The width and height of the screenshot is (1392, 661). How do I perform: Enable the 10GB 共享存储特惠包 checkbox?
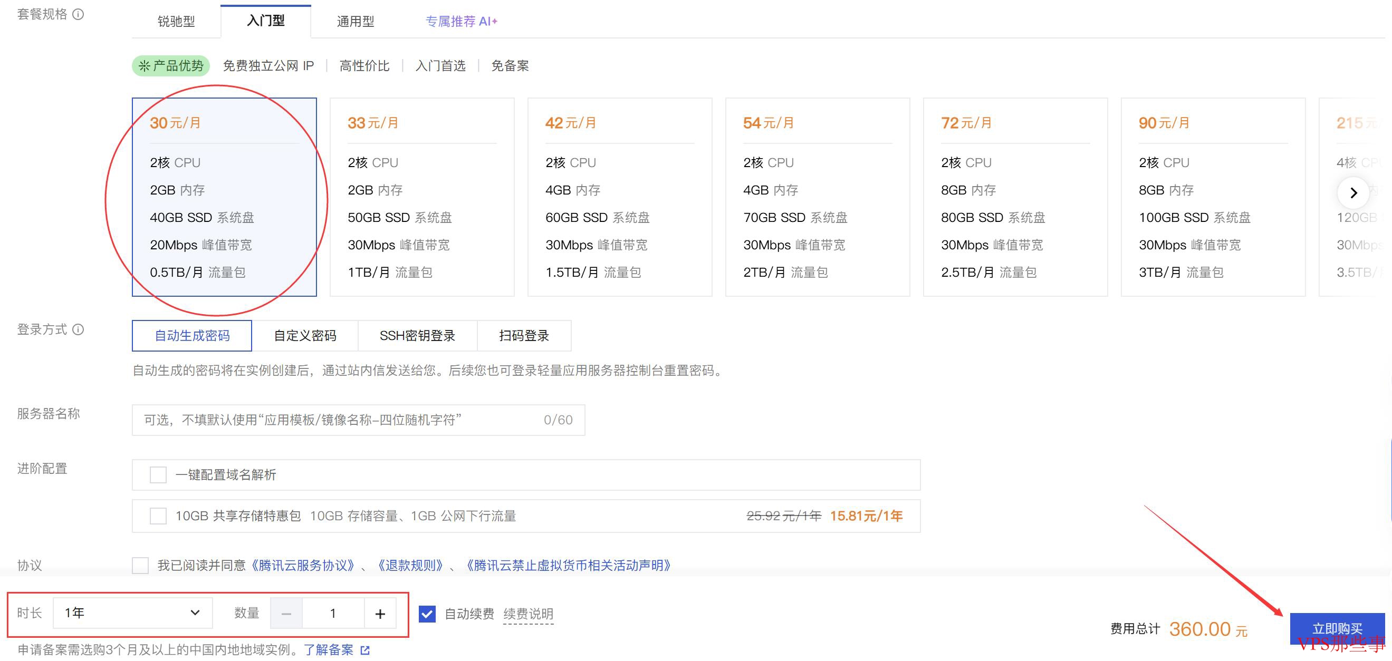(x=158, y=516)
